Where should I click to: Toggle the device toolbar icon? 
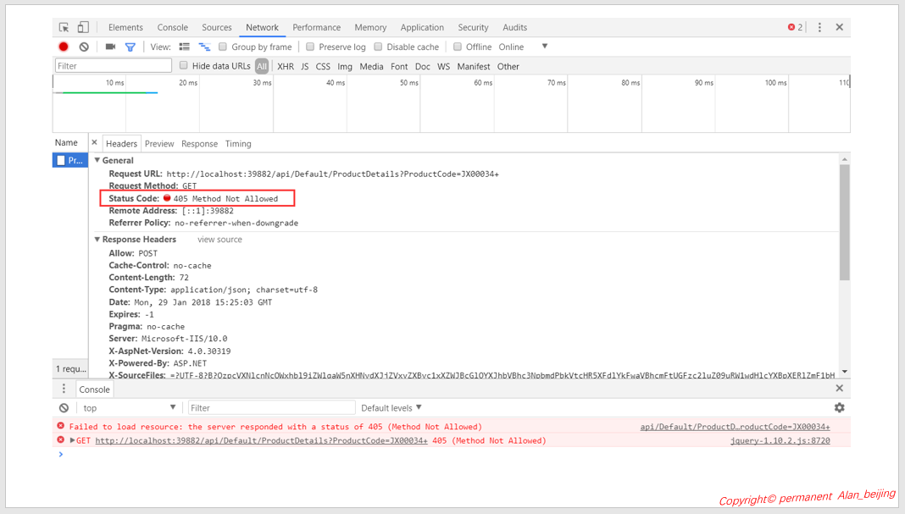pyautogui.click(x=83, y=27)
